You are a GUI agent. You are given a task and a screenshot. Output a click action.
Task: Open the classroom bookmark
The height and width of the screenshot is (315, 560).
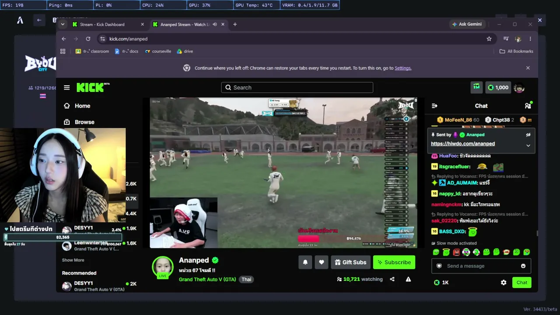pos(92,51)
